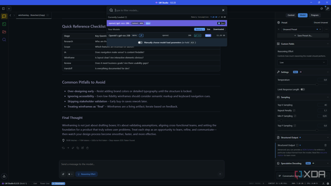This screenshot has height=186, width=331.
Task: Continue the response with arrow icon
Action: coord(68,148)
